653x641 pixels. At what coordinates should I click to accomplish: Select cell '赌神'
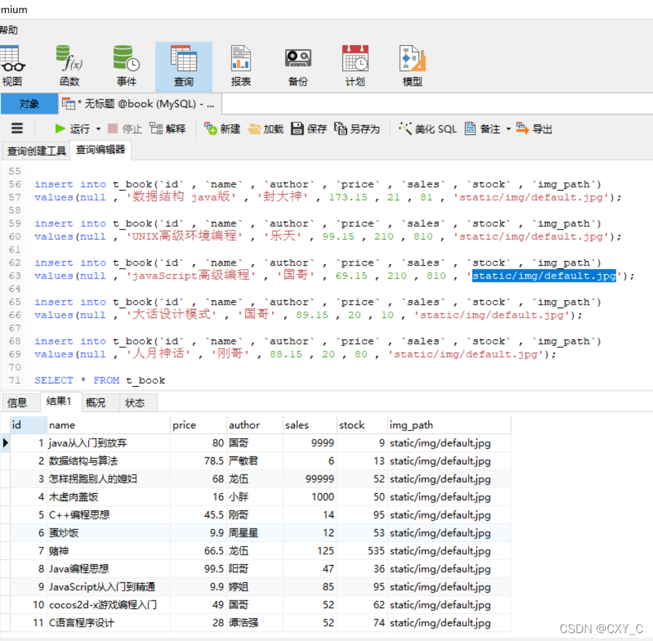click(x=109, y=551)
